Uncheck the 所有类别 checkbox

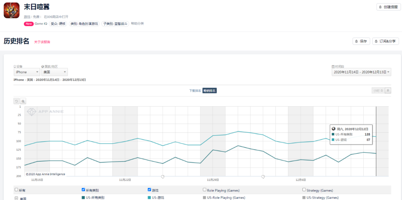[83, 190]
